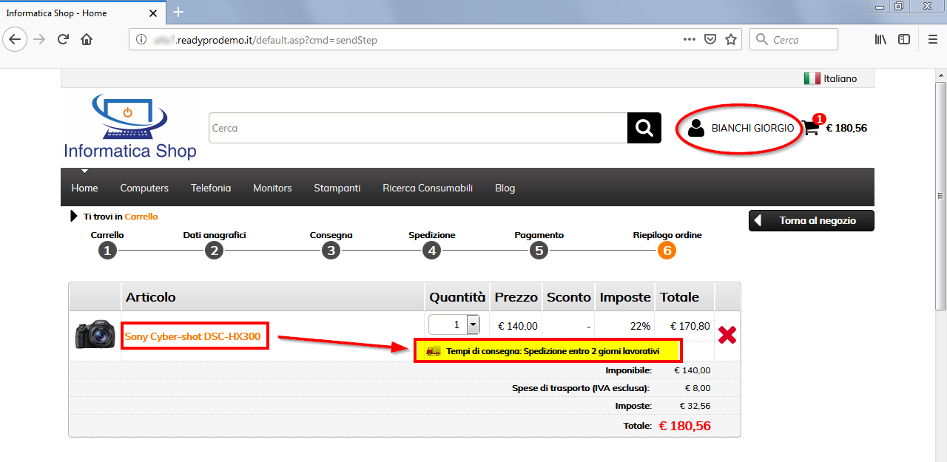Click the BIANCHI GIORGIO account link
Image resolution: width=947 pixels, height=462 pixels.
752,128
